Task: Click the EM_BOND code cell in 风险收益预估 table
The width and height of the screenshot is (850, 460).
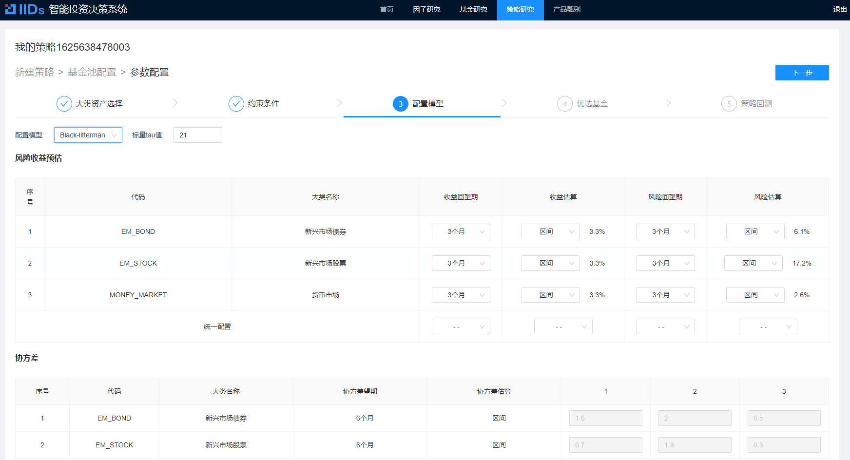Action: 138,231
